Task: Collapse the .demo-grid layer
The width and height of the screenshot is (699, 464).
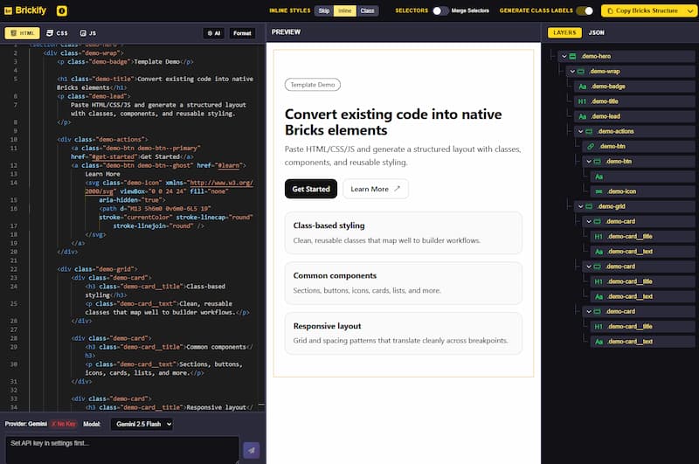Action: [580, 206]
